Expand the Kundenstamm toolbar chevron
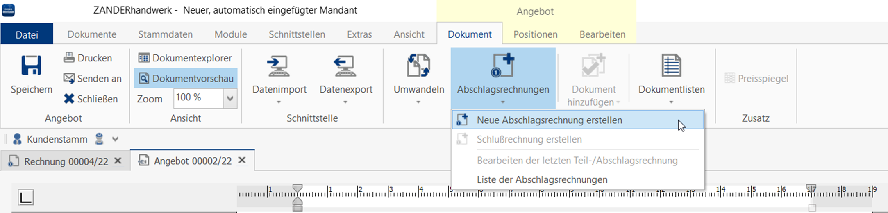 (115, 139)
